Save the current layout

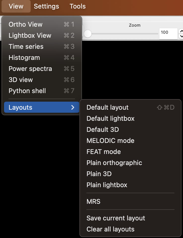point(116,218)
